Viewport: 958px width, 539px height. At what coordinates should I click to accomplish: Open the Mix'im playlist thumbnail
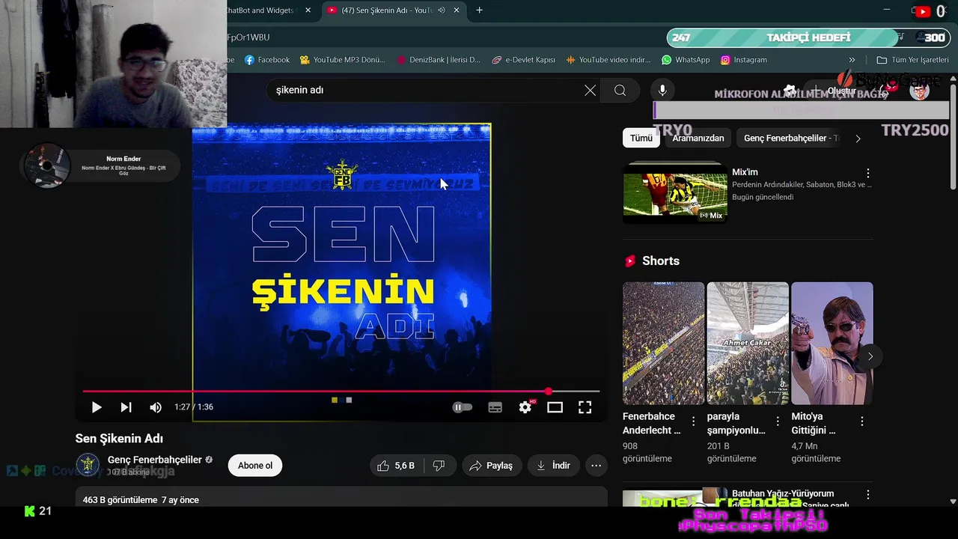point(674,193)
